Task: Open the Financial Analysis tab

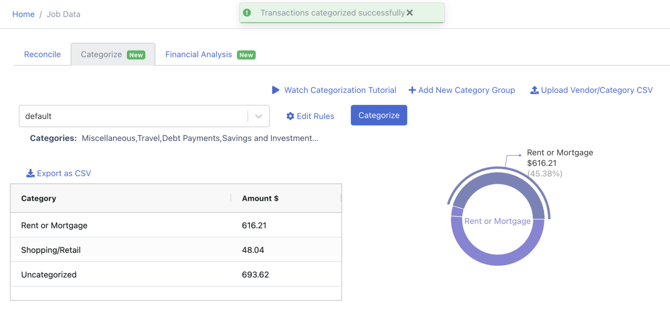Action: [198, 54]
